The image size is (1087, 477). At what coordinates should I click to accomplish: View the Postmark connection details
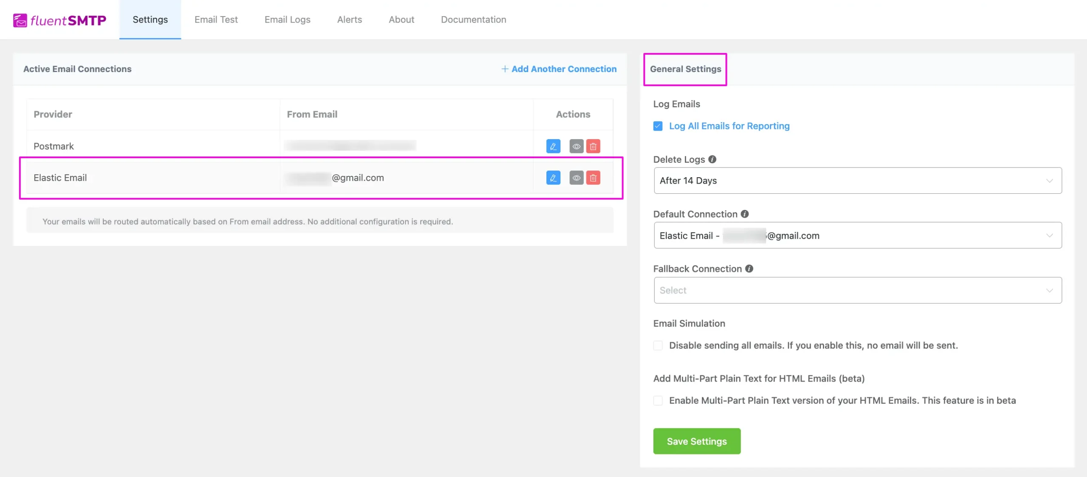pyautogui.click(x=576, y=146)
